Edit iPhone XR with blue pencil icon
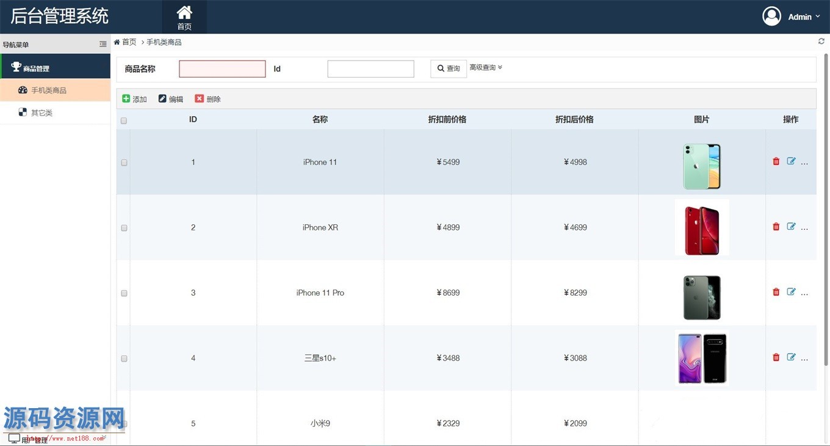This screenshot has height=446, width=830. click(791, 227)
